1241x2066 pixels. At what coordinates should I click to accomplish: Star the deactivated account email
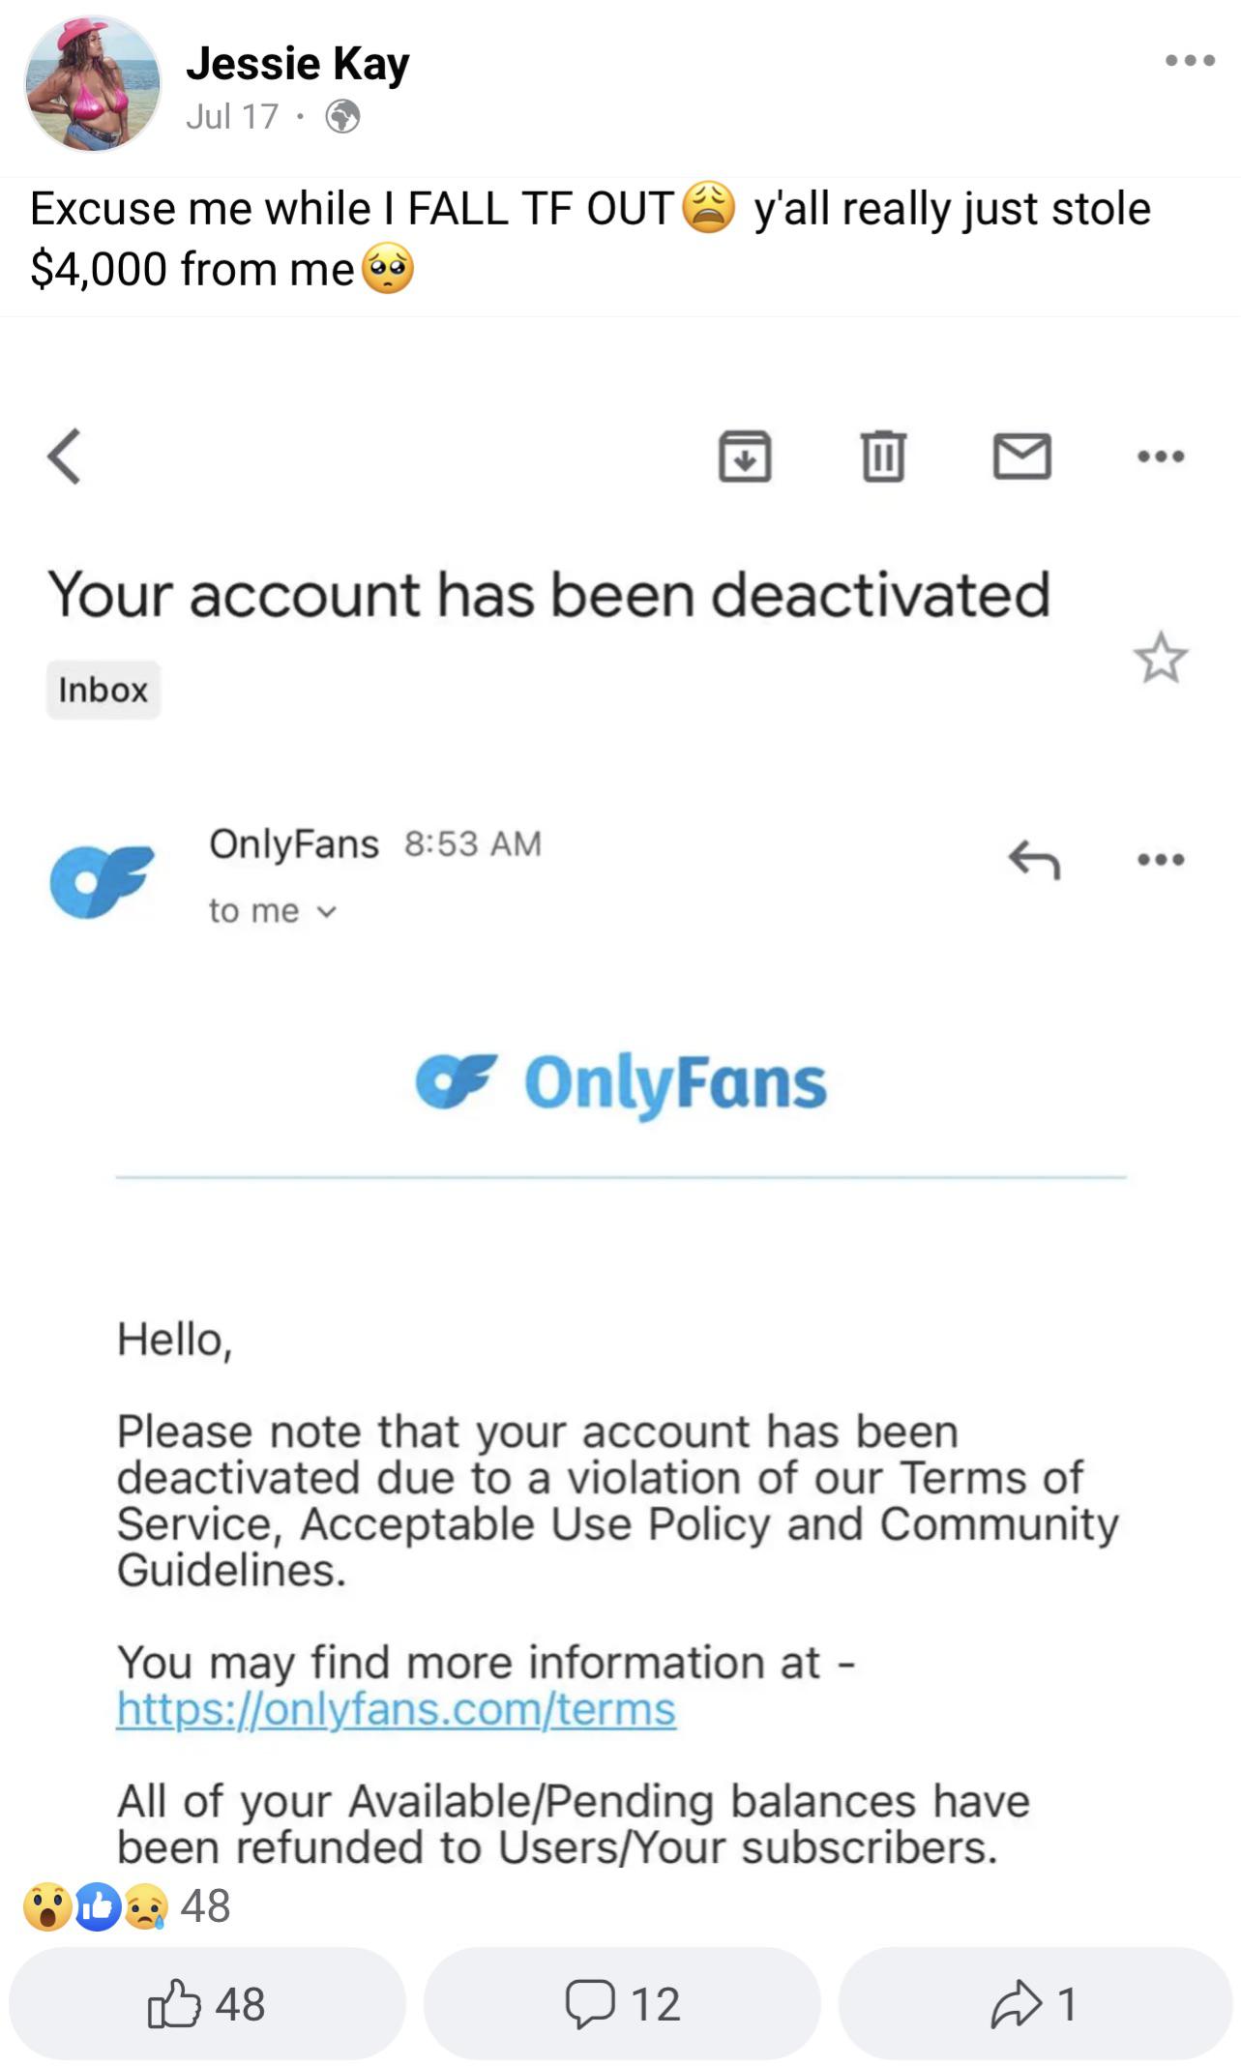click(1160, 659)
